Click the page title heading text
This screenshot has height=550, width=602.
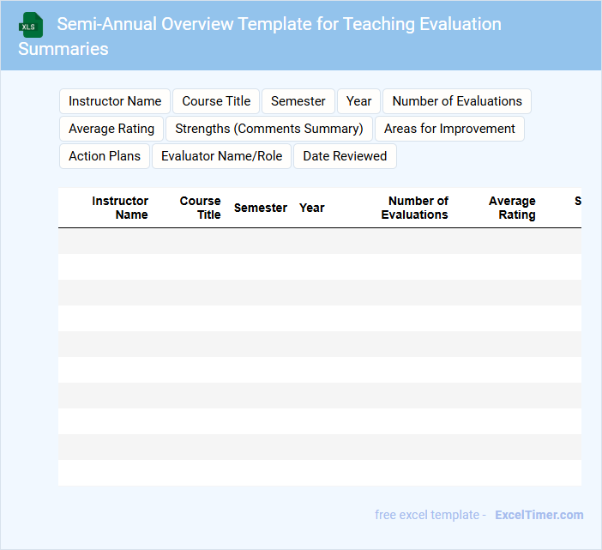[260, 36]
